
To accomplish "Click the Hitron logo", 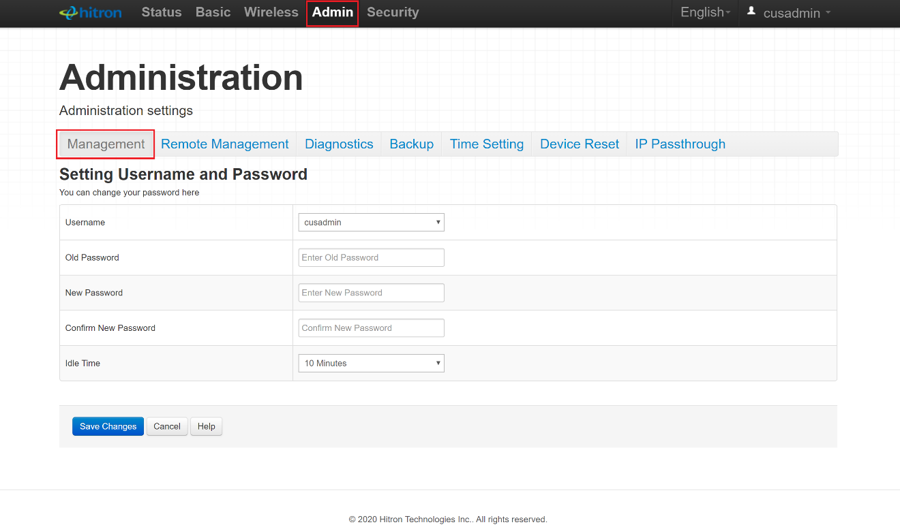I will (91, 12).
